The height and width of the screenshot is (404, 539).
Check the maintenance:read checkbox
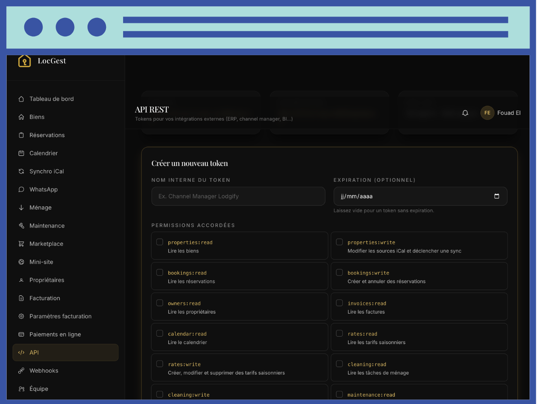[339, 395]
